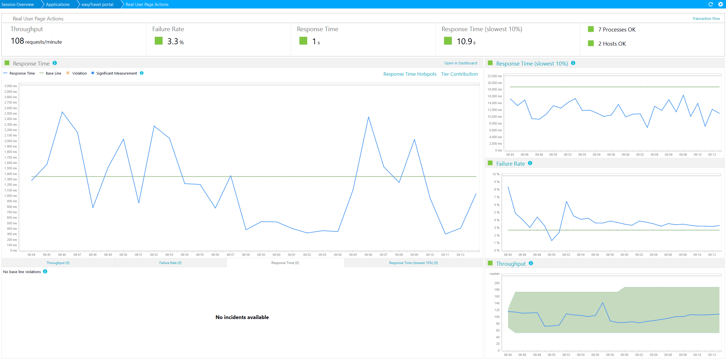Click info icon next to No base line violations
Image resolution: width=726 pixels, height=359 pixels.
pyautogui.click(x=45, y=271)
